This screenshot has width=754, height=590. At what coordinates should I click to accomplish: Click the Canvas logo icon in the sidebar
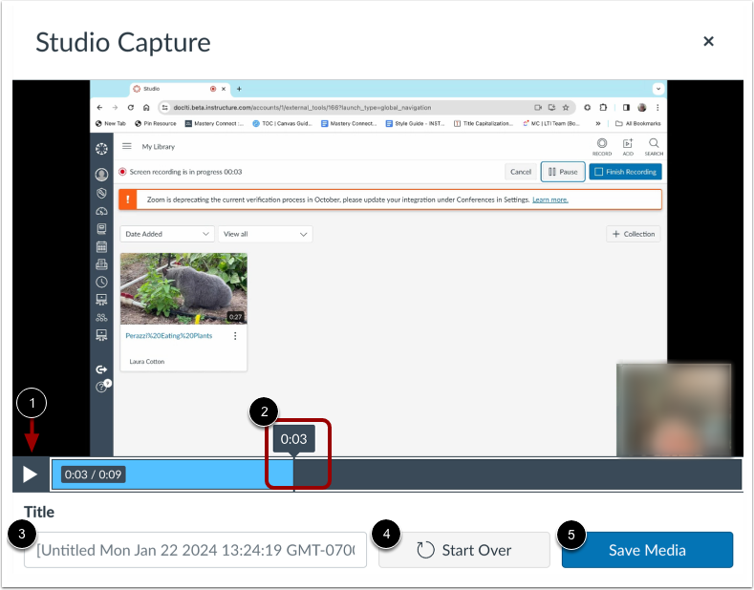101,149
